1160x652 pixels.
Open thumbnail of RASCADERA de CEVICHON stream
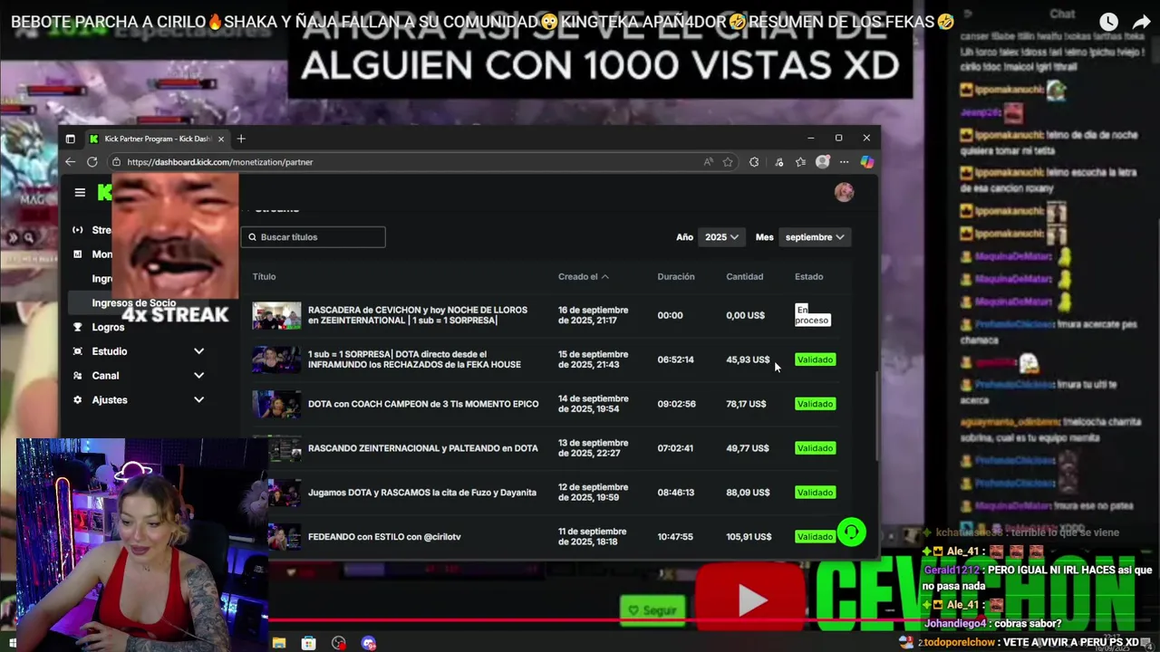276,315
